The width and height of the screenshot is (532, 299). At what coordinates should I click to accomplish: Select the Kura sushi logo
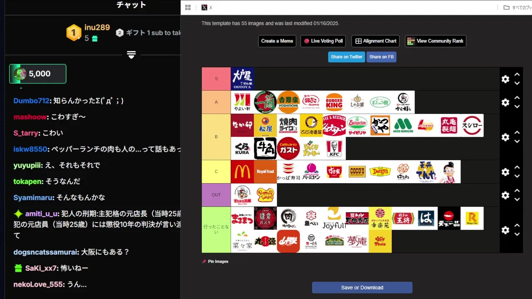242,149
